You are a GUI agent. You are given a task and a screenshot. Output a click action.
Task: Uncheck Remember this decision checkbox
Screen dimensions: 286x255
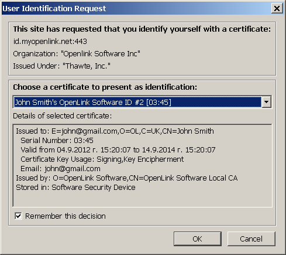[x=18, y=216]
